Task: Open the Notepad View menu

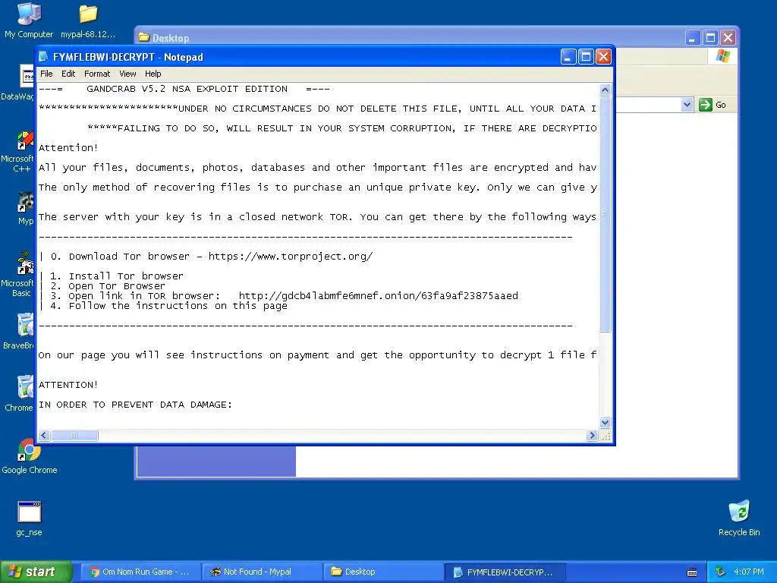Action: click(127, 74)
